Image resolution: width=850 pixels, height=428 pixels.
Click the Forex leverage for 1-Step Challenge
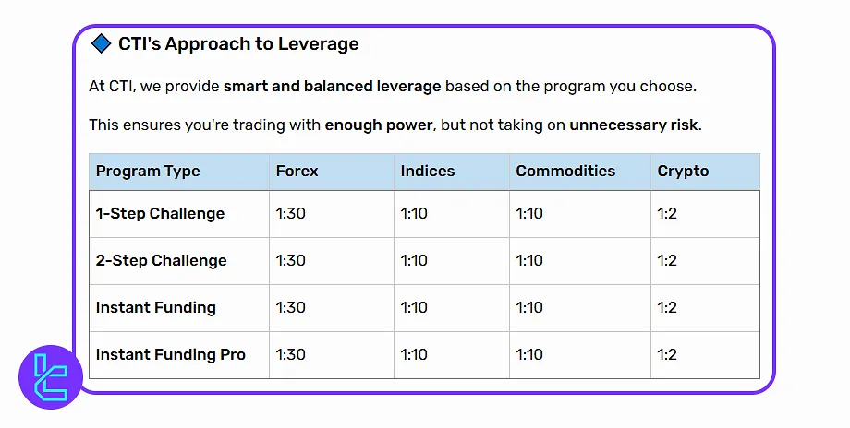tap(290, 213)
